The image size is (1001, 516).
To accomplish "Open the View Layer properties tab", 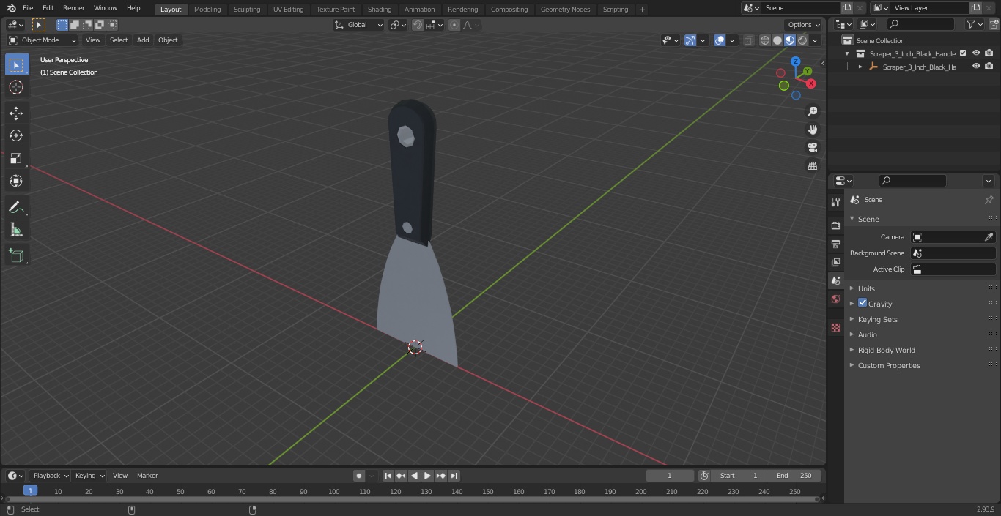I will click(x=835, y=262).
